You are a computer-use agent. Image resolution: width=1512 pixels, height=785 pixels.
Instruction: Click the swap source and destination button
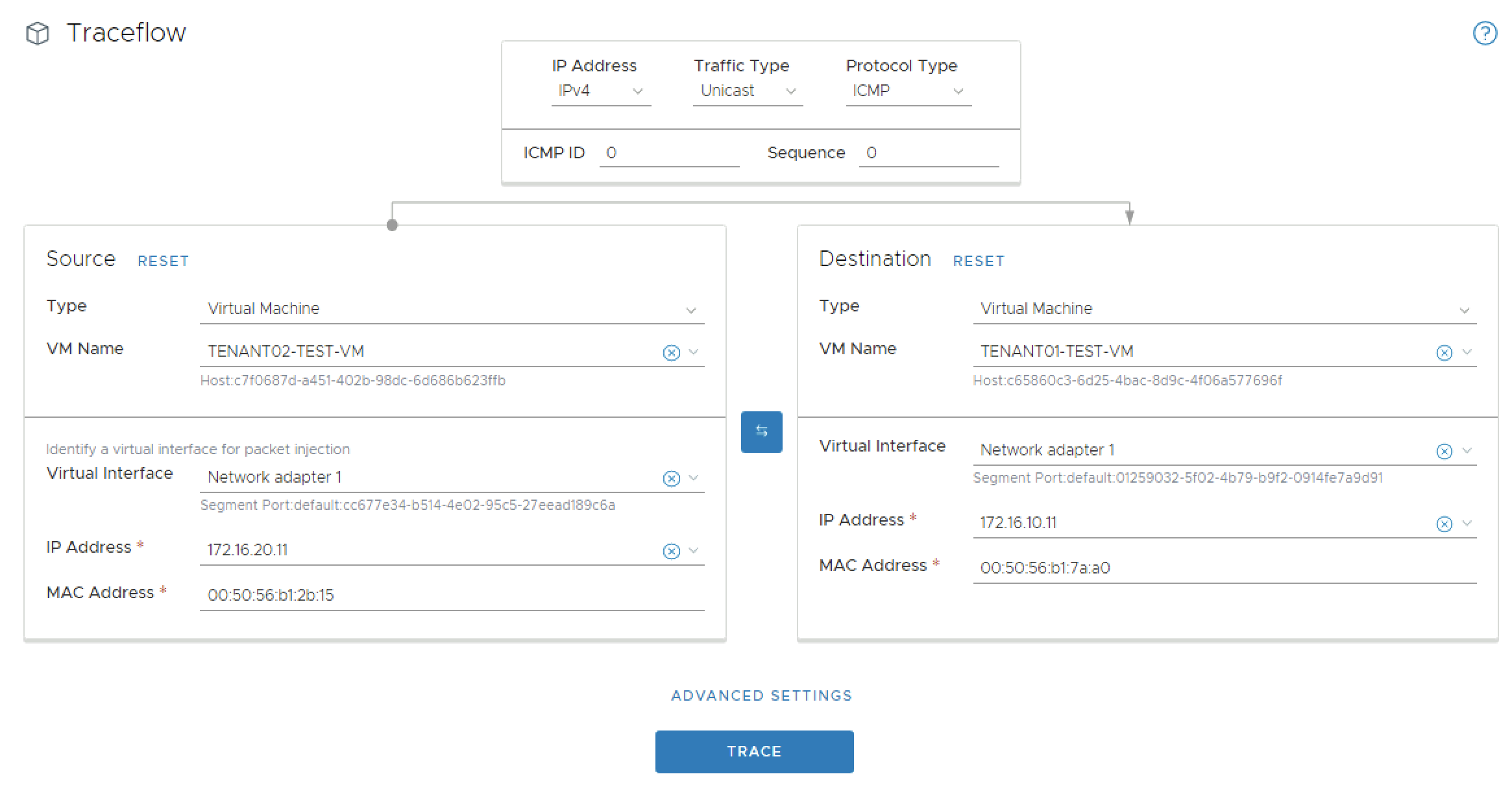click(x=761, y=431)
